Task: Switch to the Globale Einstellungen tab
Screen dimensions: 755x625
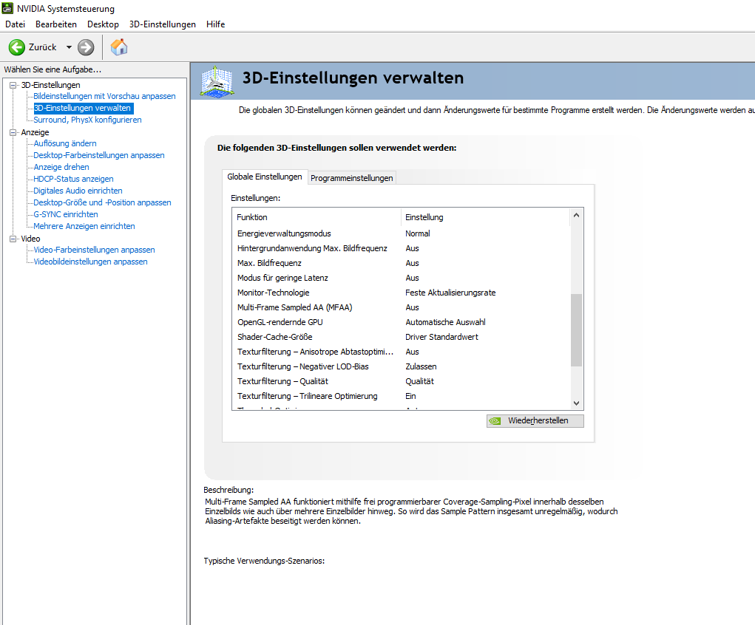Action: 264,177
